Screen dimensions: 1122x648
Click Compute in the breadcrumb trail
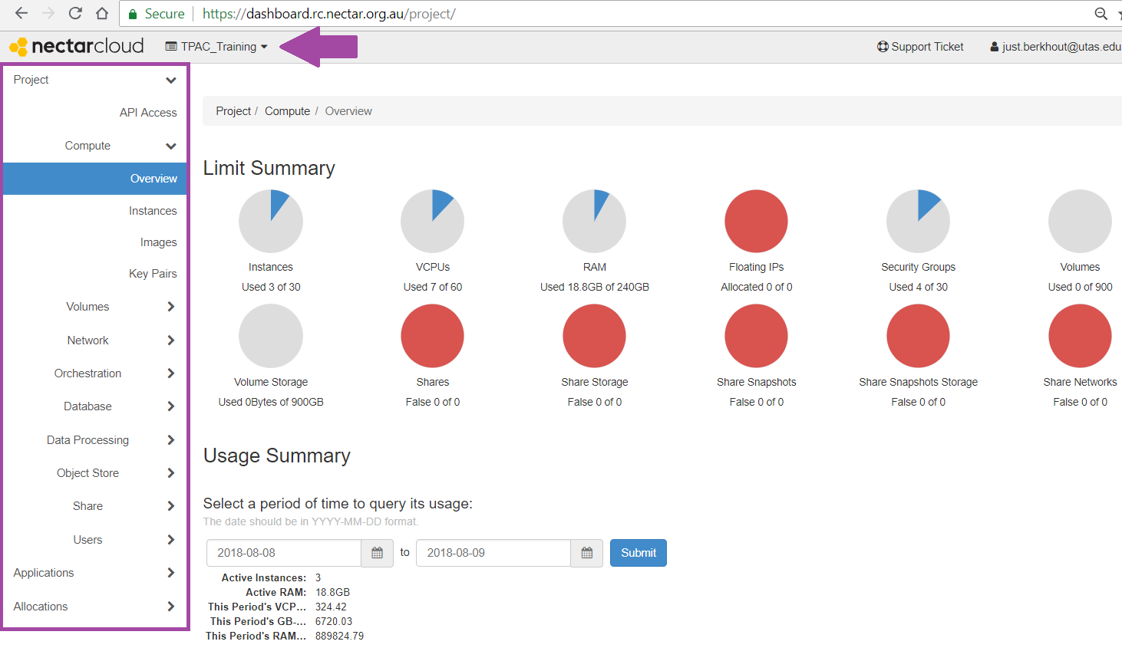click(287, 110)
